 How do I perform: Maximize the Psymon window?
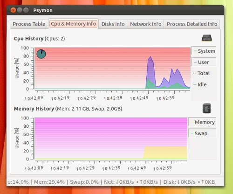[26, 10]
